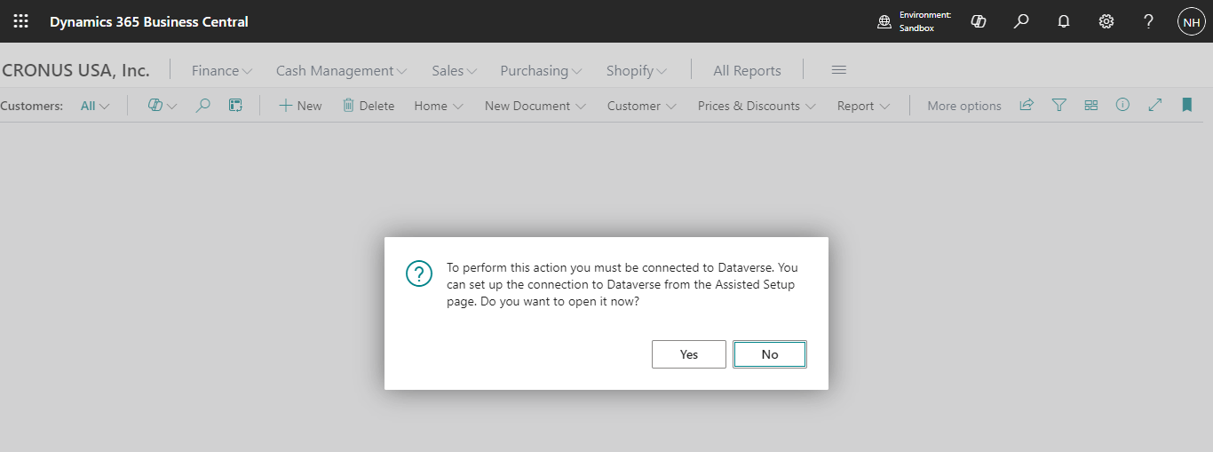Expand the Cash Management dropdown
The image size is (1213, 452).
(x=341, y=71)
